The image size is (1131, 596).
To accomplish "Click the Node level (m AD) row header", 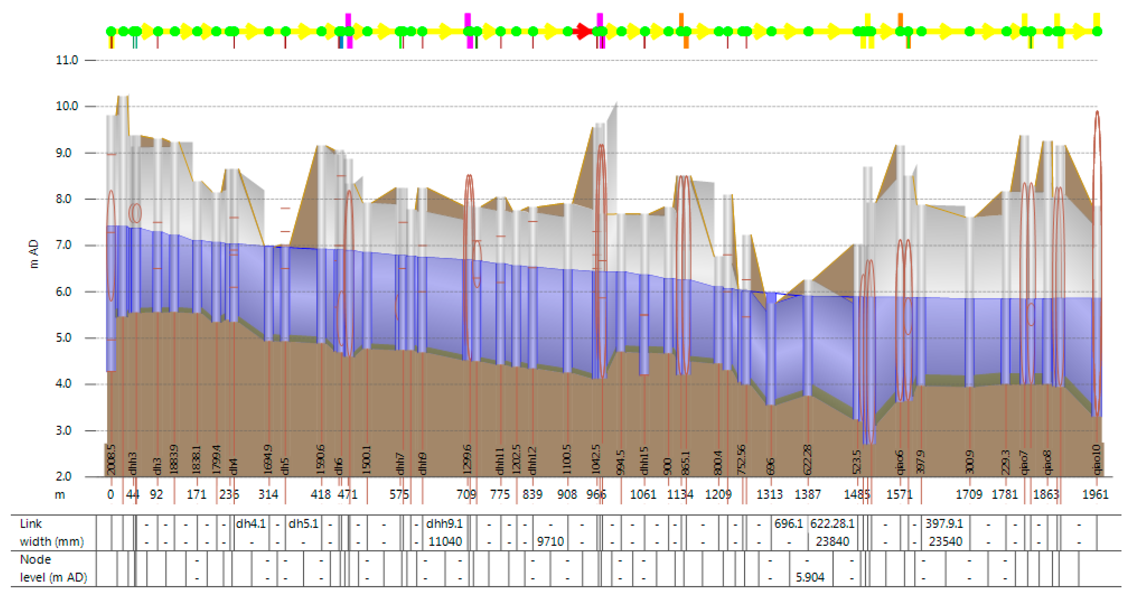I will coord(53,569).
